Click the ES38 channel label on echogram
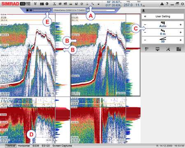Image resolution: width=185 pixels, height=148 pixels. click(4, 18)
